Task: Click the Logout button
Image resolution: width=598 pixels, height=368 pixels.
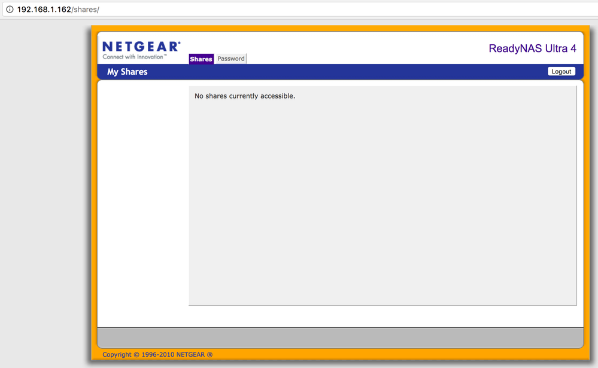Action: pos(561,71)
